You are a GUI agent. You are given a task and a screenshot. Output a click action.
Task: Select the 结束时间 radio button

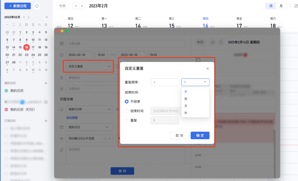coord(127,111)
